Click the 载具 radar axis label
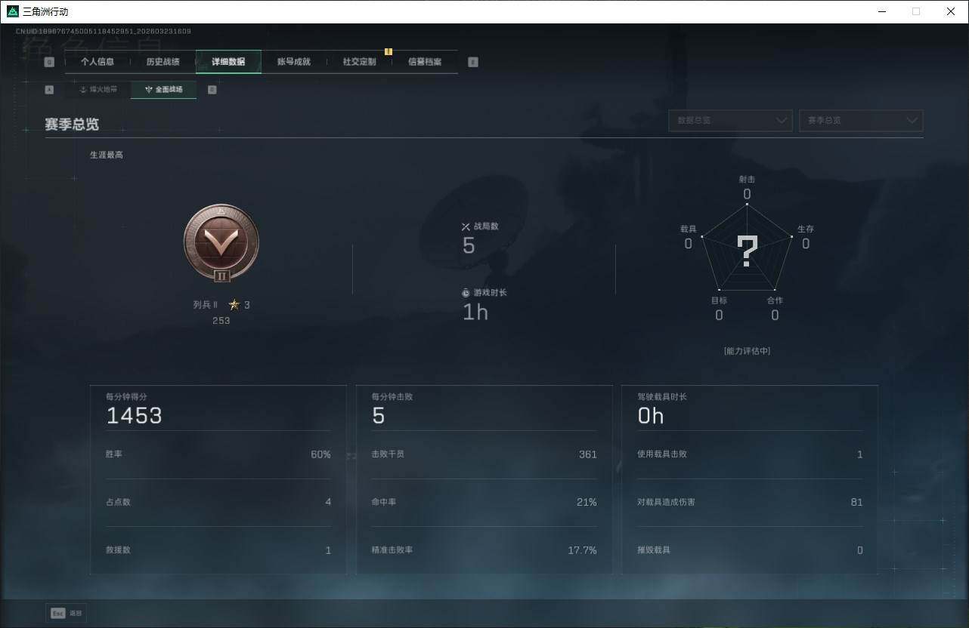The width and height of the screenshot is (969, 628). (x=688, y=229)
